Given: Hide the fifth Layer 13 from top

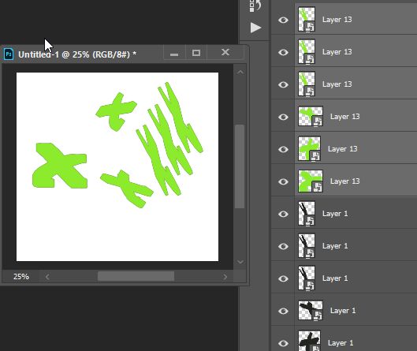Looking at the screenshot, I should pos(283,149).
